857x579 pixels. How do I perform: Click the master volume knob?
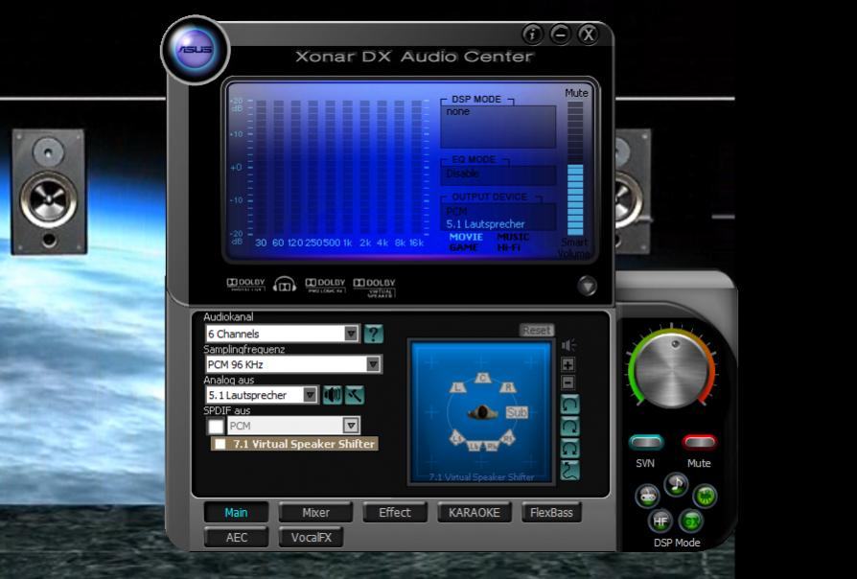672,371
